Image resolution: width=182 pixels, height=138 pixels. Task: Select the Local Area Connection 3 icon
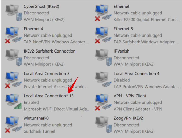pos(12,80)
